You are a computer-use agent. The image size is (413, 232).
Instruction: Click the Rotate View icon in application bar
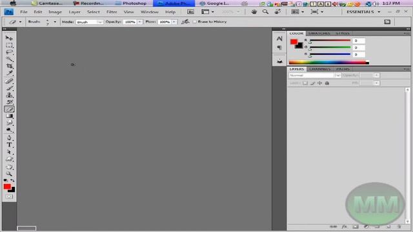[x=277, y=12]
